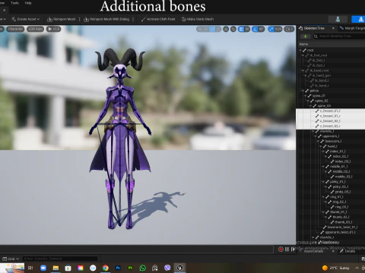
Task: Click the record button in the timeline
Action: [x=281, y=249]
